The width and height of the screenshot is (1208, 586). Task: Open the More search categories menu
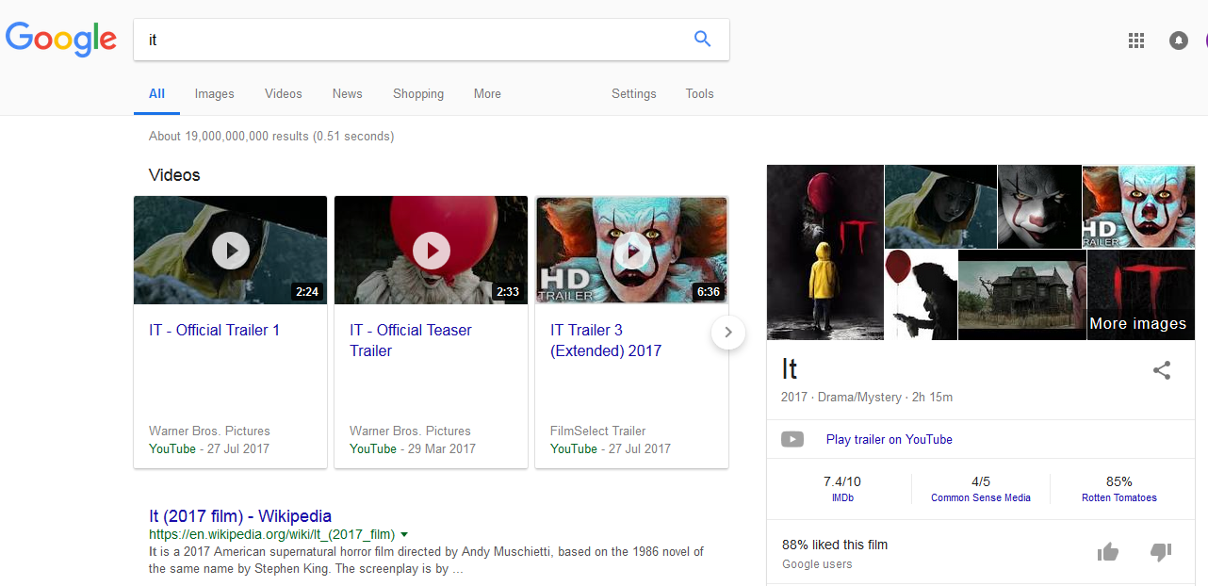click(x=487, y=93)
